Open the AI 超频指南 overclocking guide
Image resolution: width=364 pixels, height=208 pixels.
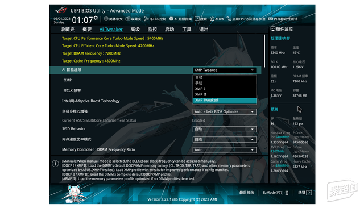point(180,19)
